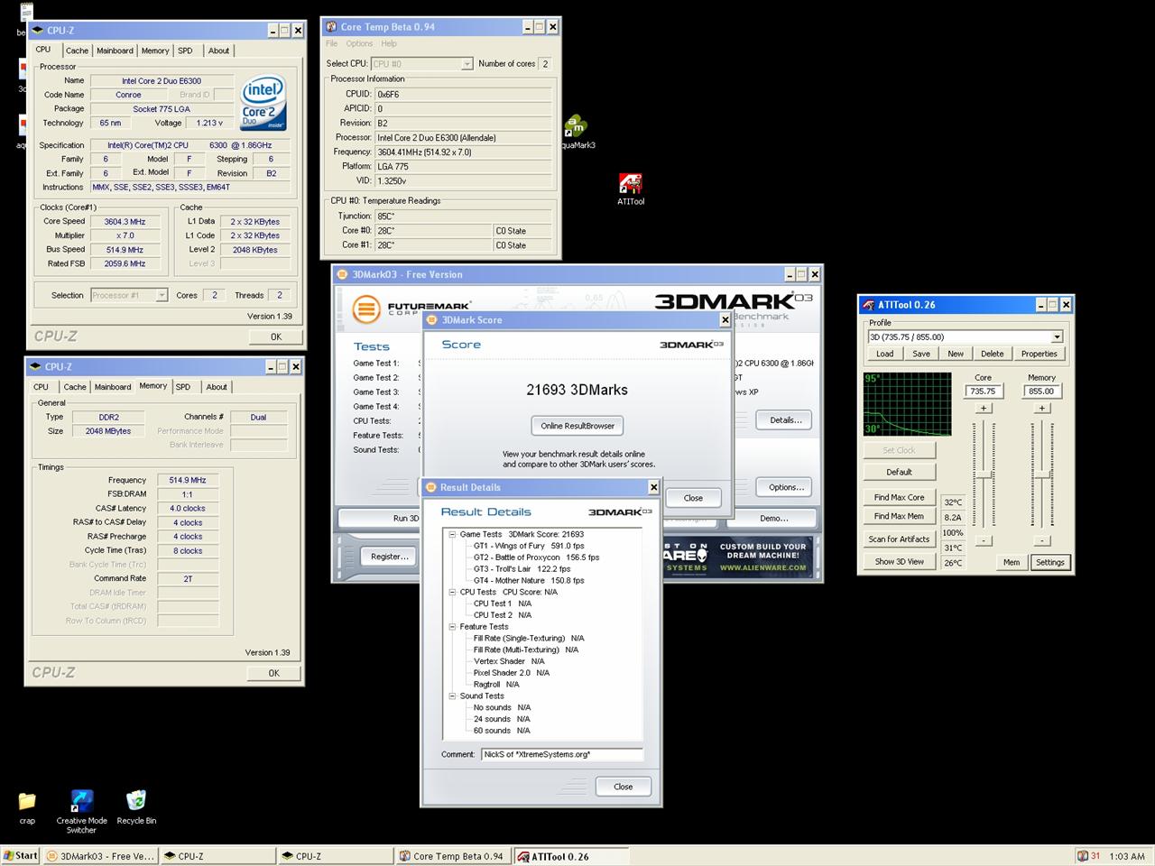Click the ATITool Core clock slider handle
This screenshot has height=866, width=1155.
[984, 475]
